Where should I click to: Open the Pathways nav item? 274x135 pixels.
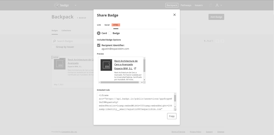point(186,5)
